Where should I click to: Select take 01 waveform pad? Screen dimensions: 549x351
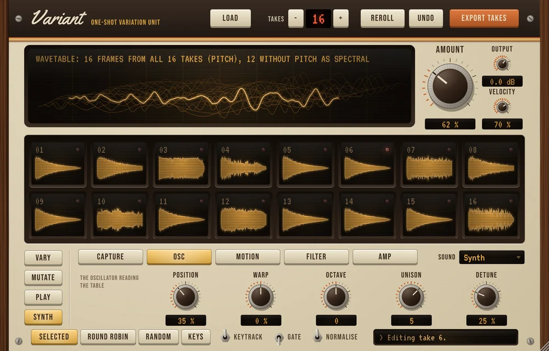point(58,163)
